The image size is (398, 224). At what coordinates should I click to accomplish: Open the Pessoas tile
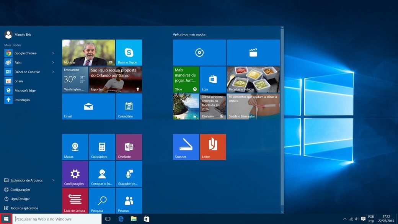tap(129, 201)
